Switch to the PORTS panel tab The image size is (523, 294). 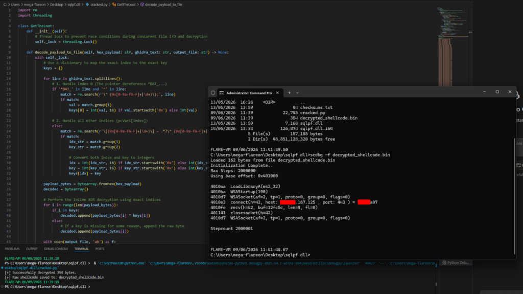coord(100,249)
